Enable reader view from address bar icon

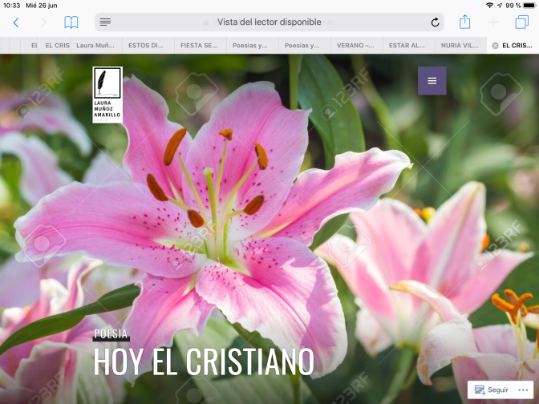point(105,22)
